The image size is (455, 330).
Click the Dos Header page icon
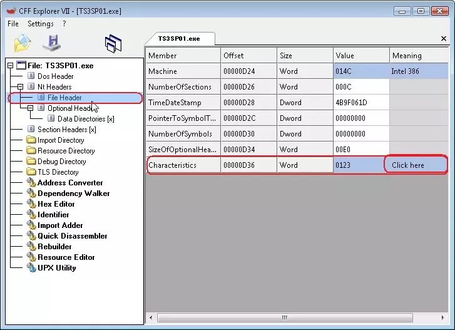point(31,76)
